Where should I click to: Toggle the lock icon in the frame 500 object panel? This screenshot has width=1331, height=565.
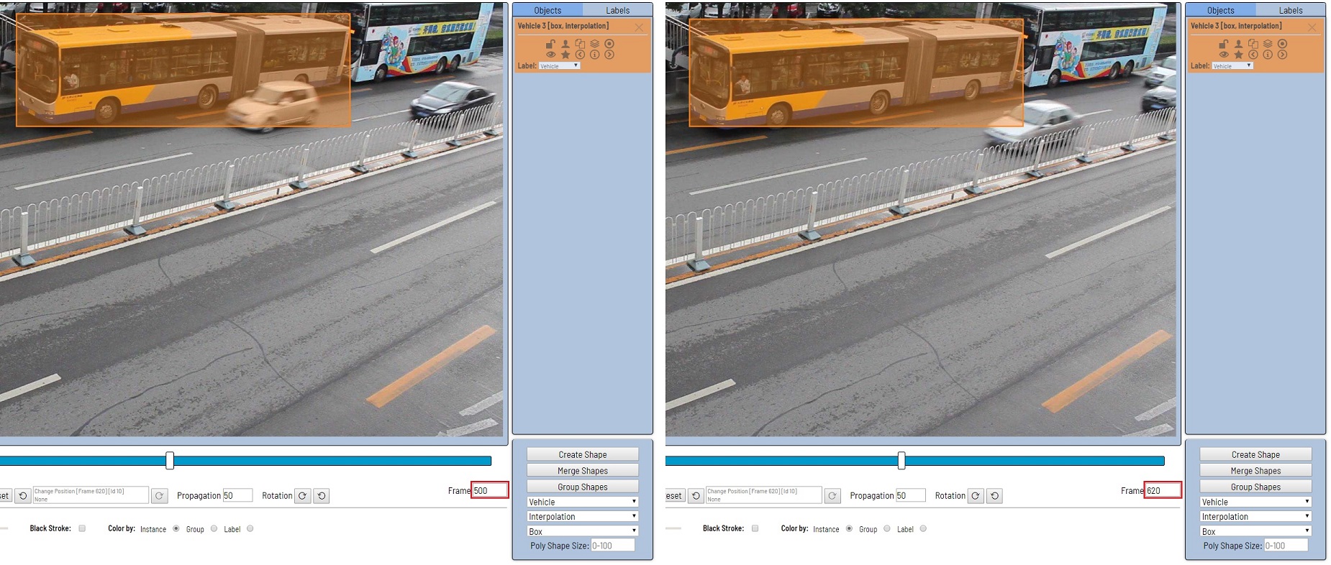[x=550, y=44]
